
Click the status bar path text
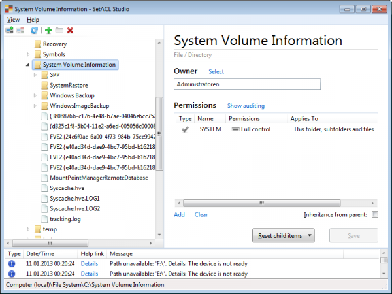click(x=85, y=285)
